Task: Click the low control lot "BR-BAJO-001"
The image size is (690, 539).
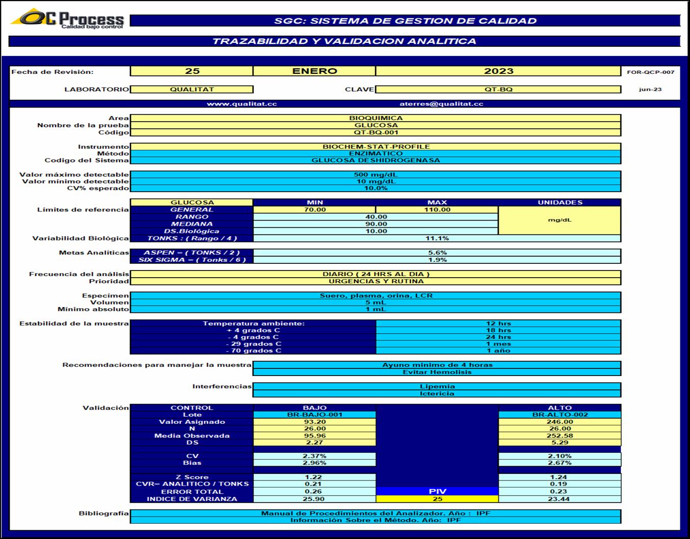Action: [x=314, y=415]
